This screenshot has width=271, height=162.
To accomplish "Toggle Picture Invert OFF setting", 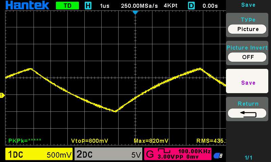I will point(247,57).
